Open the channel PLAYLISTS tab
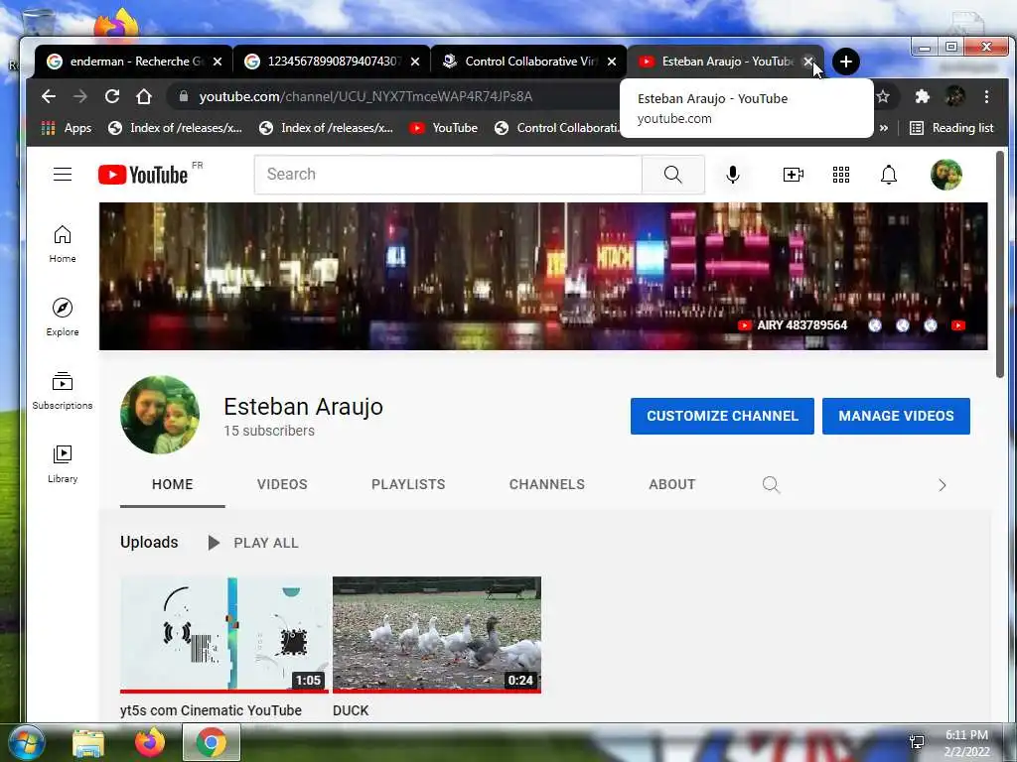1017x762 pixels. coord(408,484)
